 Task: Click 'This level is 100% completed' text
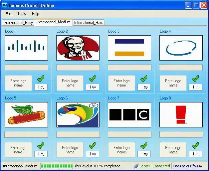97,166
